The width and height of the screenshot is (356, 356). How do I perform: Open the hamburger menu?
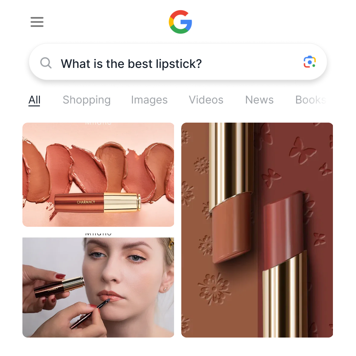(37, 22)
